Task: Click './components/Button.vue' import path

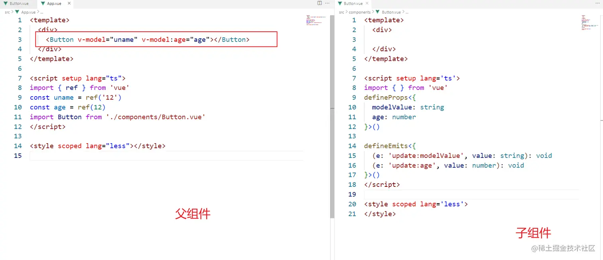Action: click(x=156, y=117)
